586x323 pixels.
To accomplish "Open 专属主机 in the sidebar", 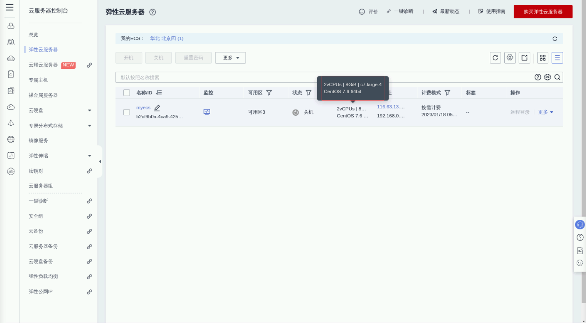I will [x=38, y=80].
